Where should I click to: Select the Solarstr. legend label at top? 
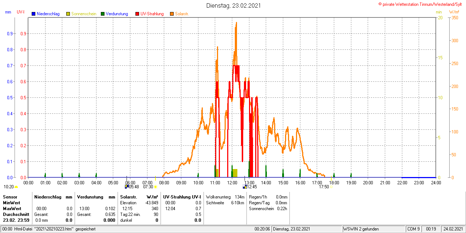click(182, 14)
